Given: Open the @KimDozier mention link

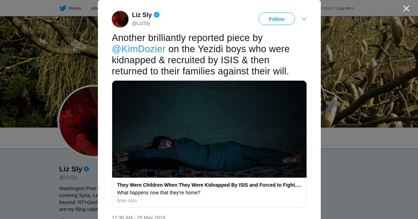Looking at the screenshot, I should click(x=139, y=49).
